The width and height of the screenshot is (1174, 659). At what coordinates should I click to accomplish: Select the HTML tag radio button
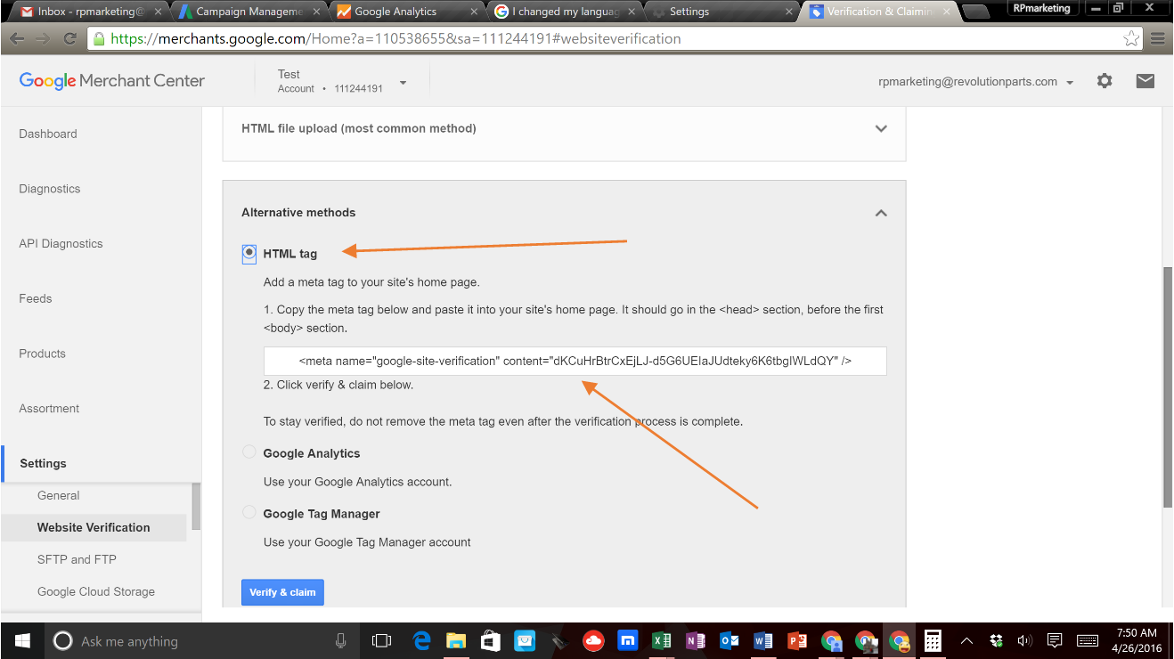249,254
